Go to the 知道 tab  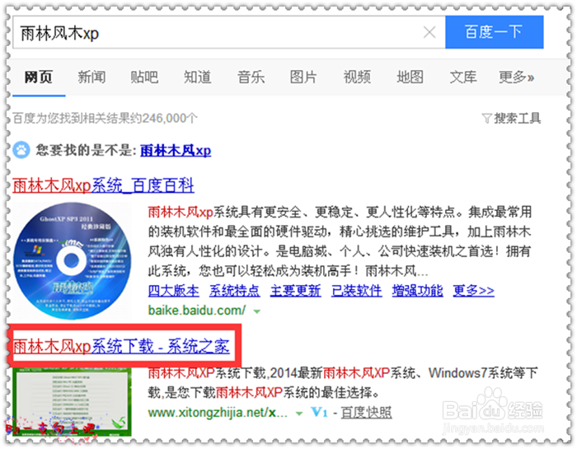tap(198, 77)
